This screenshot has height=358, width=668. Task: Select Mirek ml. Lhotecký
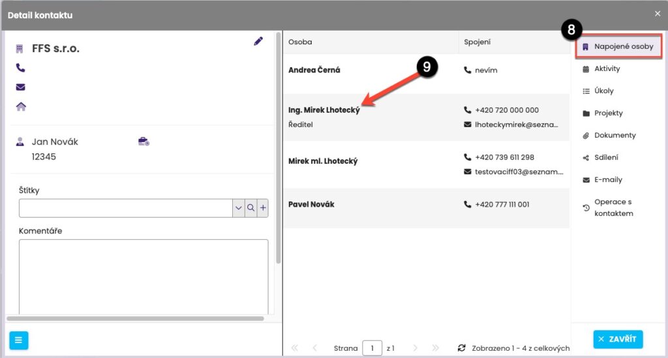(x=323, y=161)
